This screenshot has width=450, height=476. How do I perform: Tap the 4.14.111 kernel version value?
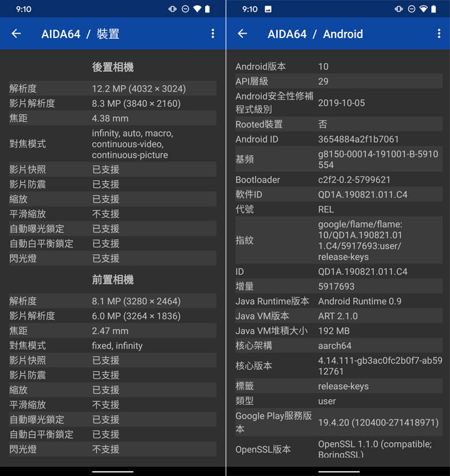380,366
